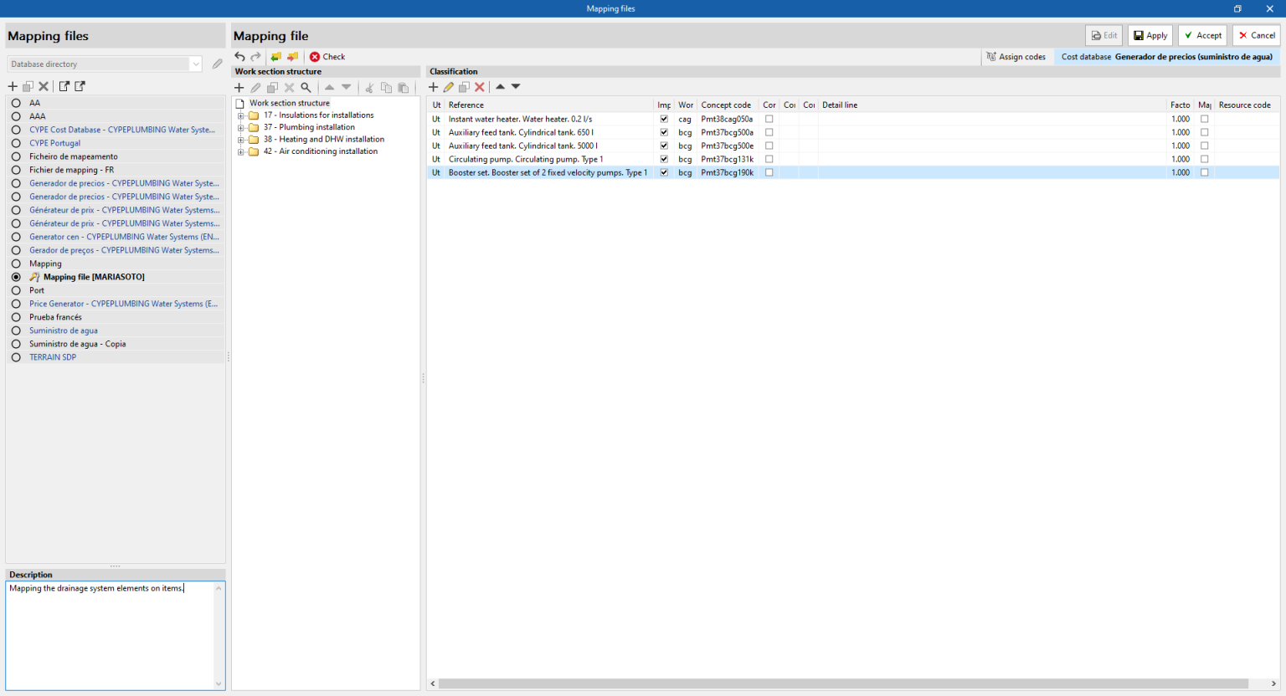Click the Edit button

click(1103, 35)
